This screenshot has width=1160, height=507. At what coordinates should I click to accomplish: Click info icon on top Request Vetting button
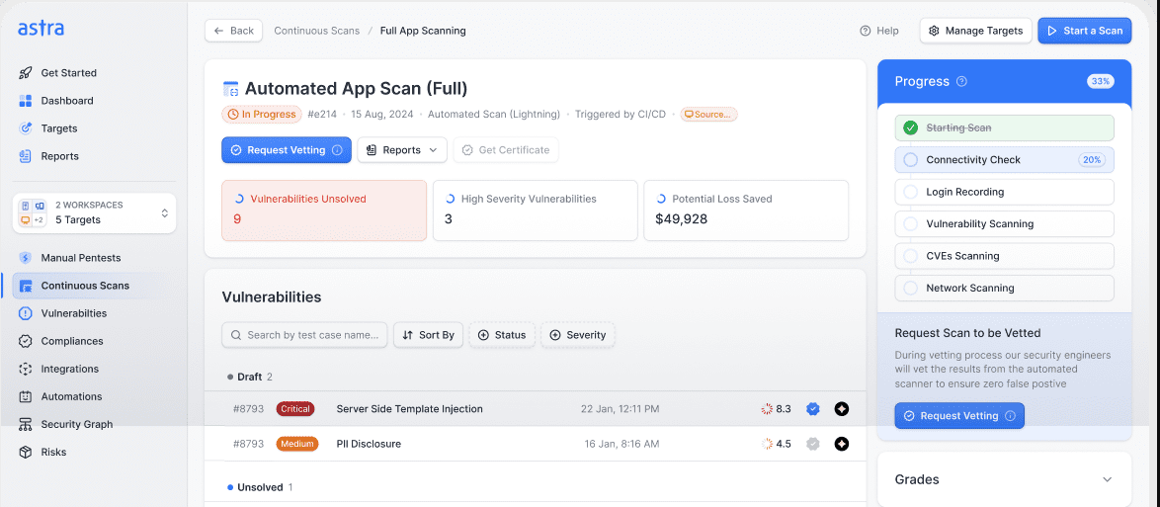(x=337, y=149)
